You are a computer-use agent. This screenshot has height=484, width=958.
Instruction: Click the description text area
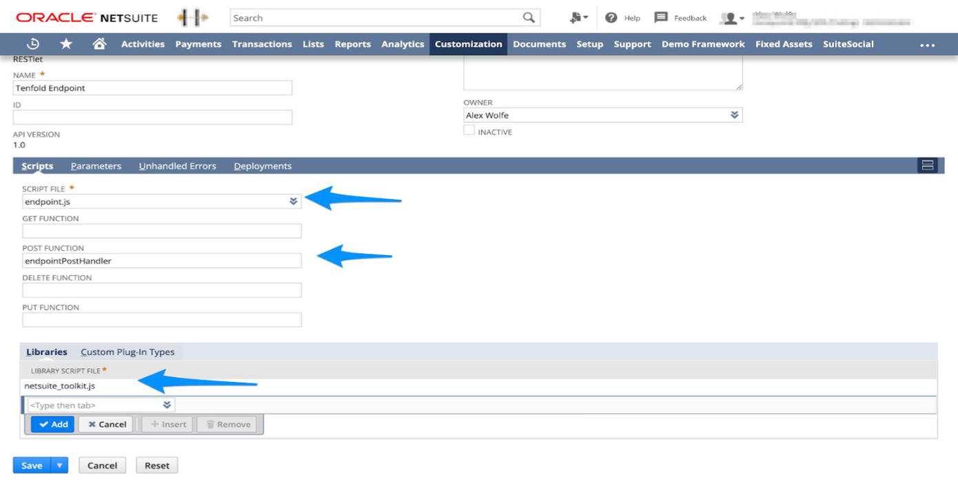pyautogui.click(x=603, y=73)
